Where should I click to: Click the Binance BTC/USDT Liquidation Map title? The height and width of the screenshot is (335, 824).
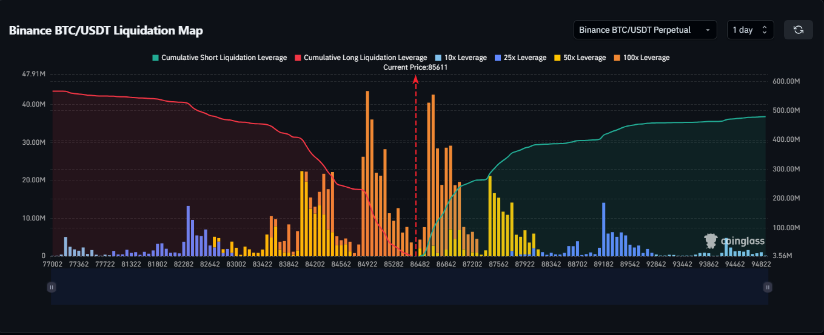(106, 30)
